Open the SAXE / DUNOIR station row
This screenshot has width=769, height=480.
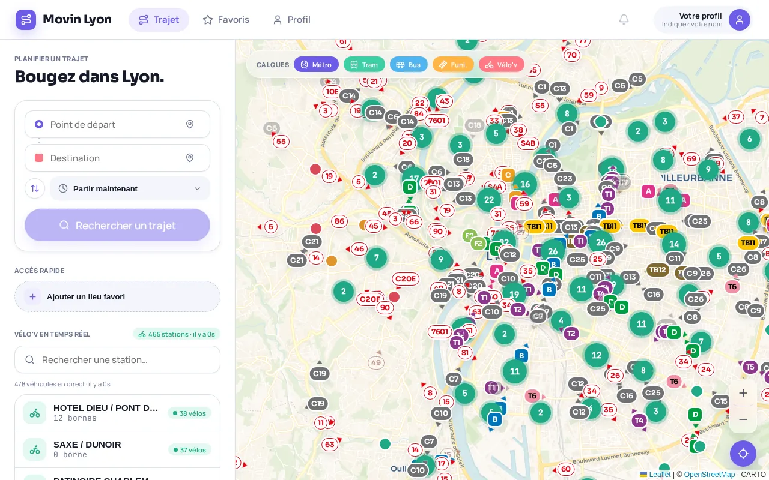point(117,449)
